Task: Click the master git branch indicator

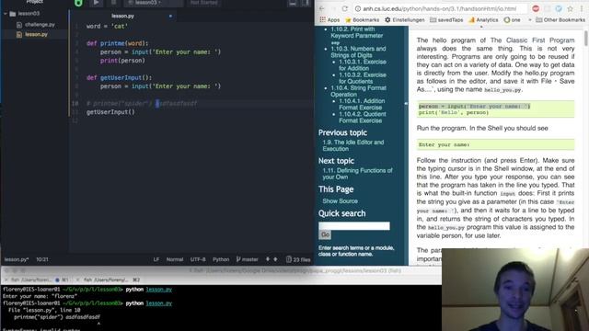Action: coord(248,259)
